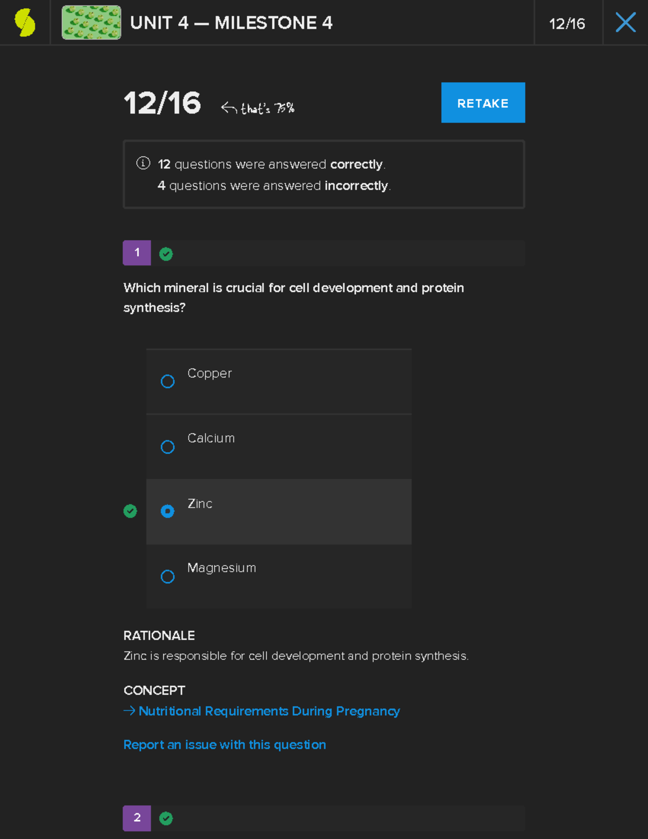
Task: Click the UNIT 4 — MILESTONE 4 title
Action: tap(231, 23)
